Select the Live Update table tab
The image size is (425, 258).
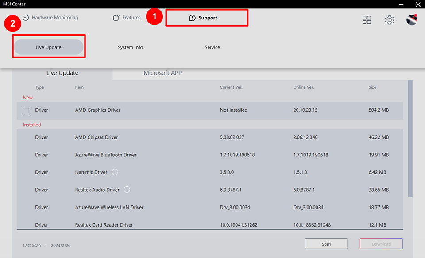click(62, 73)
